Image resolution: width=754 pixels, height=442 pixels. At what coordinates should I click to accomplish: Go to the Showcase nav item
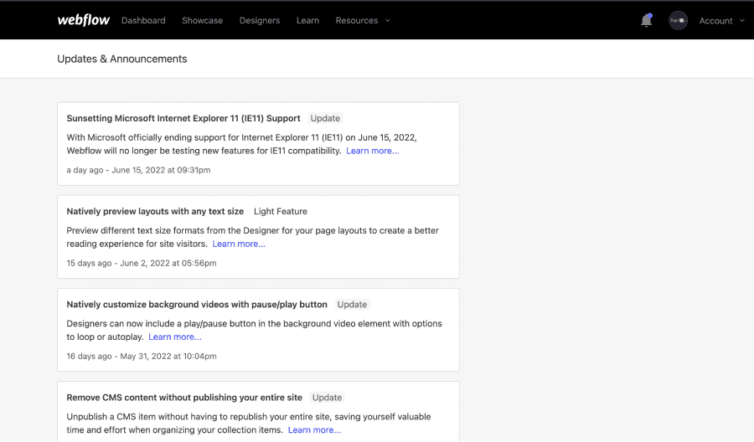coord(203,21)
